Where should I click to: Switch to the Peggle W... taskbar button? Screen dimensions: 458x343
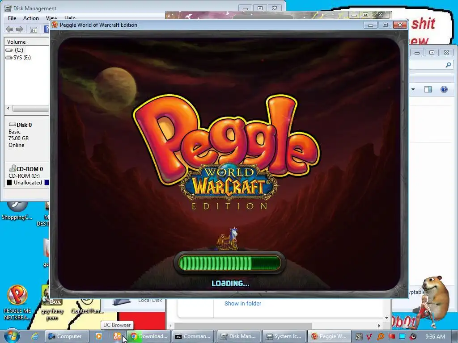coord(329,336)
